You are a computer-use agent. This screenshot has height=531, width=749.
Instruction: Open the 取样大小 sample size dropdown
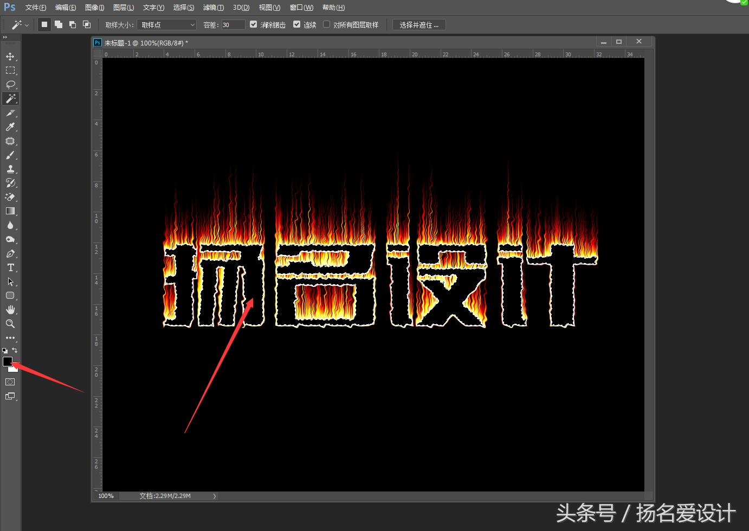(167, 25)
